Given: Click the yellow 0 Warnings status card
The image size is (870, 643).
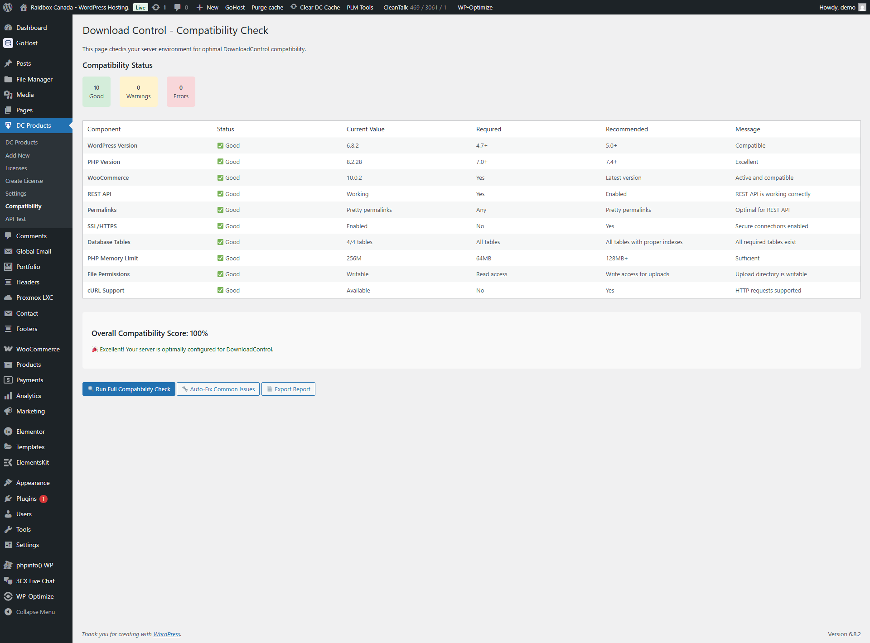Looking at the screenshot, I should [x=139, y=91].
